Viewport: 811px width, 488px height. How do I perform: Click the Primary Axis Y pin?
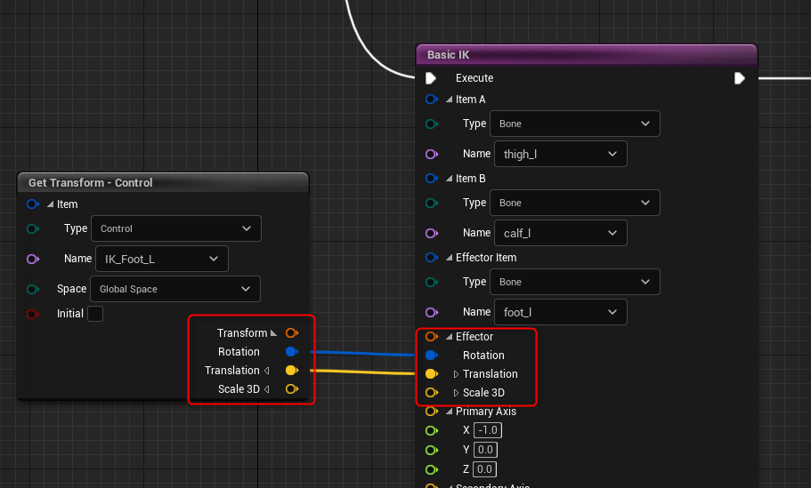coord(432,450)
